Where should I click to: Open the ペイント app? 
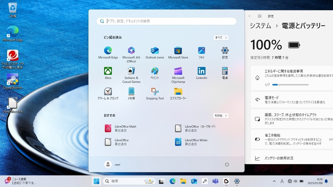[155, 73]
